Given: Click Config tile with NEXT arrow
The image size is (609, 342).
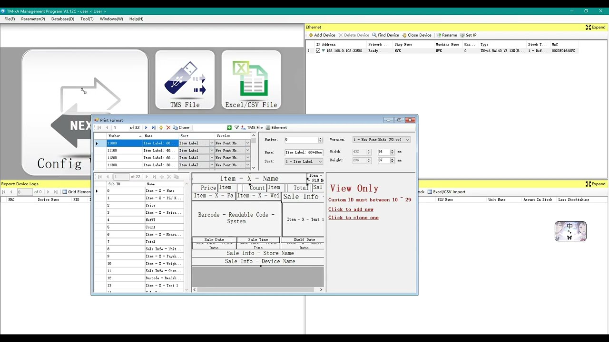Looking at the screenshot, I should coord(85,113).
